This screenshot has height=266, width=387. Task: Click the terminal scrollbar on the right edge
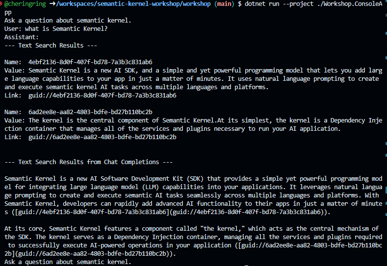[386, 133]
